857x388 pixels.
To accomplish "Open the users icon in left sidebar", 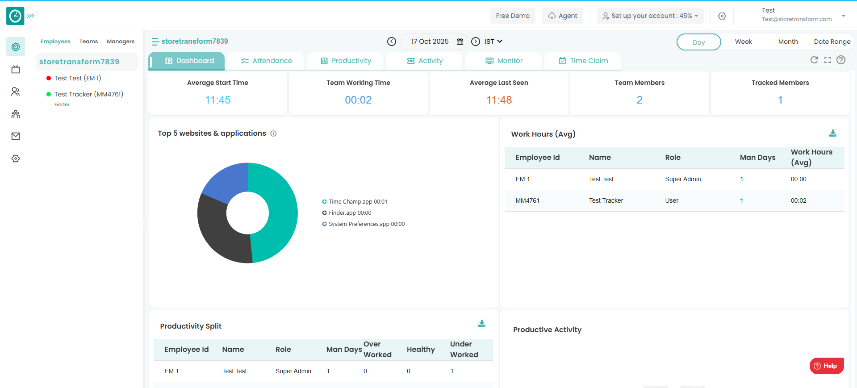I will point(16,92).
